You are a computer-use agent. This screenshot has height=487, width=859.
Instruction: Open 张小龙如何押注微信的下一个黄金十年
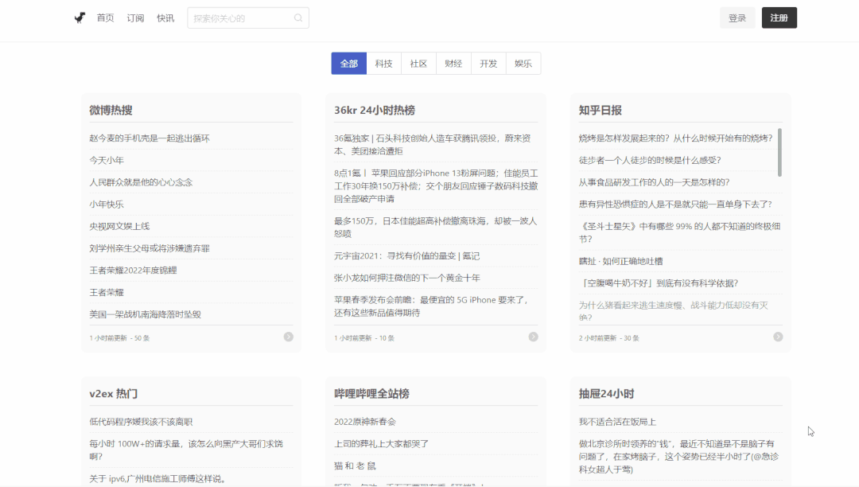407,278
